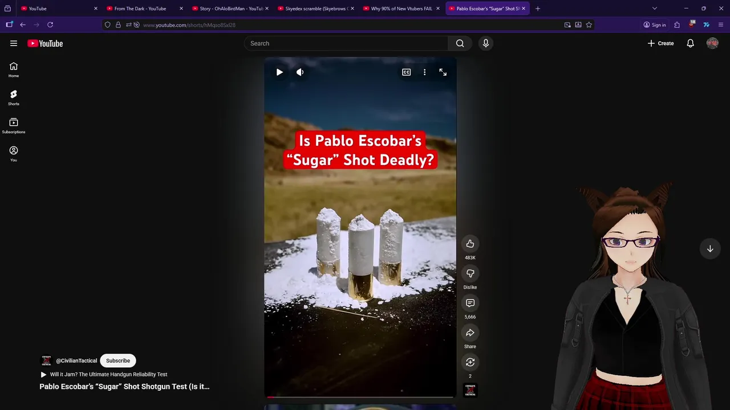
Task: Open the browser extensions puzzle icon
Action: [x=677, y=25]
